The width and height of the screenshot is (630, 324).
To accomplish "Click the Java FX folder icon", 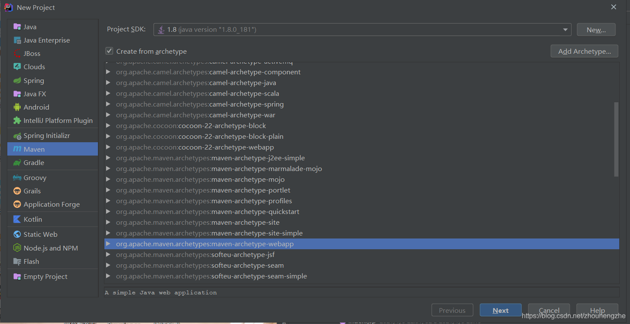I will [x=17, y=94].
